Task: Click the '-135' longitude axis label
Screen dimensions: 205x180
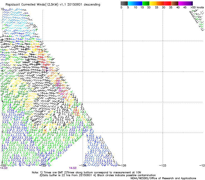Action: click(3, 165)
